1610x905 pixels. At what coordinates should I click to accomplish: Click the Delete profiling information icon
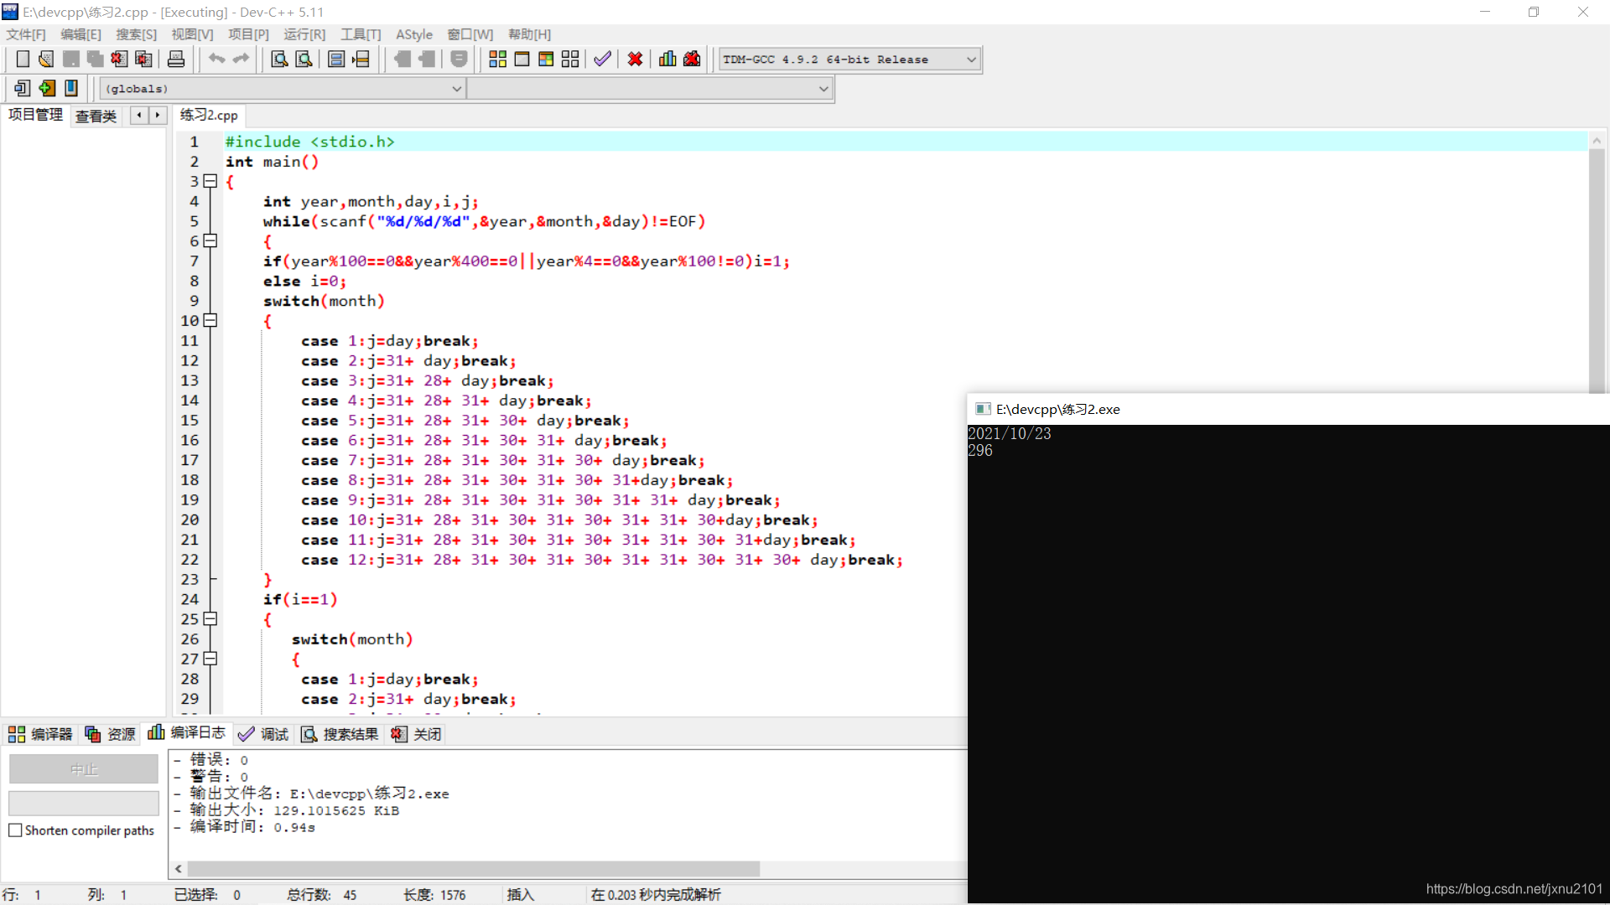click(692, 59)
